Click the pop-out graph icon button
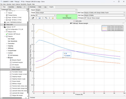126x99 pixels. 33,18
